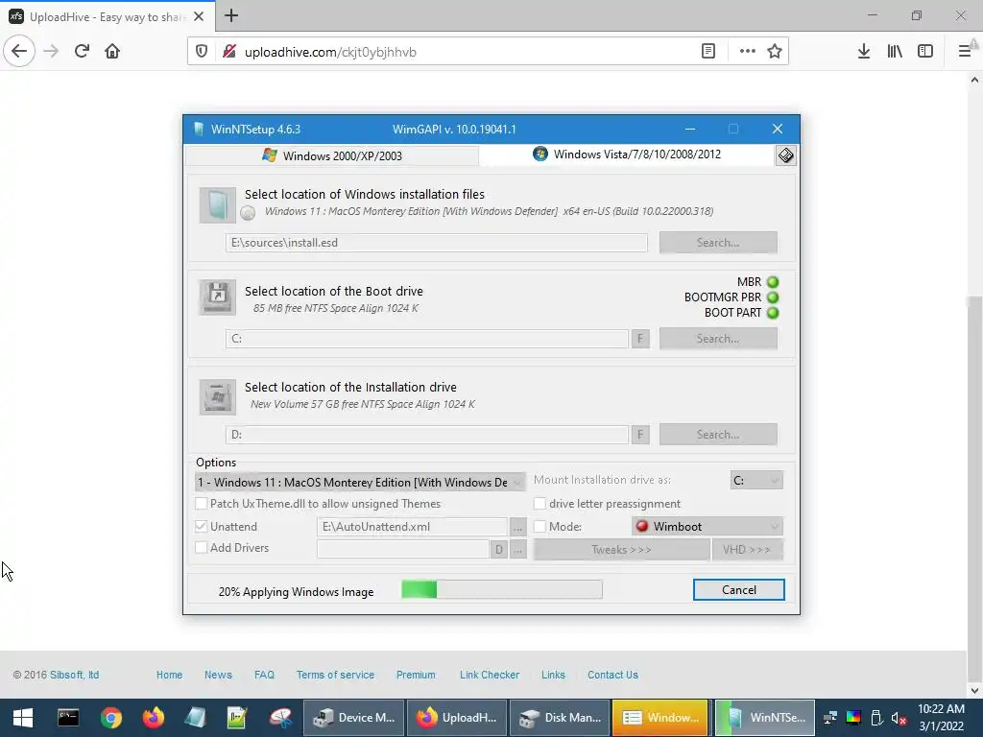The width and height of the screenshot is (983, 737).
Task: Click the Windows installation files icon
Action: [218, 205]
